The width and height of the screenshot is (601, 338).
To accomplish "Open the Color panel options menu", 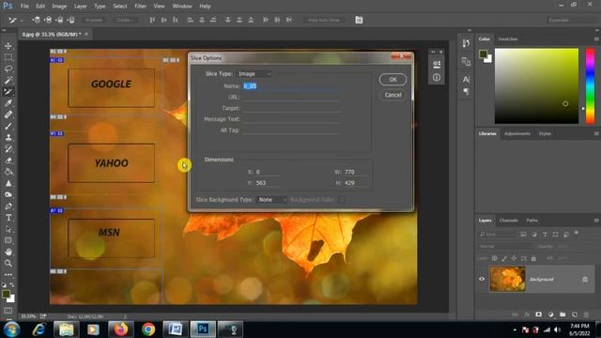I will tap(596, 39).
